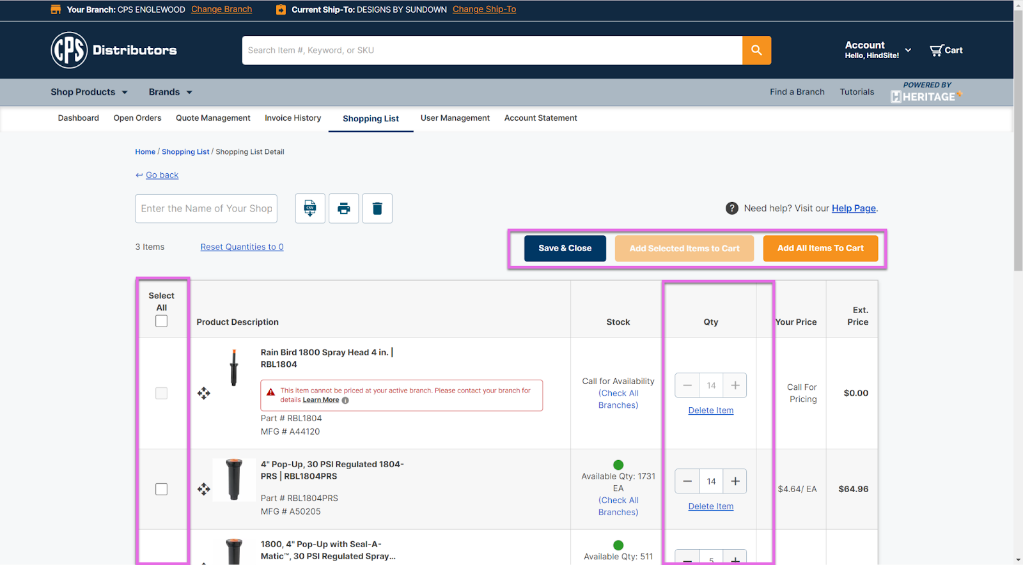Viewport: 1023px width, 565px height.
Task: Click Rain Bird 1800 Spray Head thumbnail
Action: click(234, 368)
